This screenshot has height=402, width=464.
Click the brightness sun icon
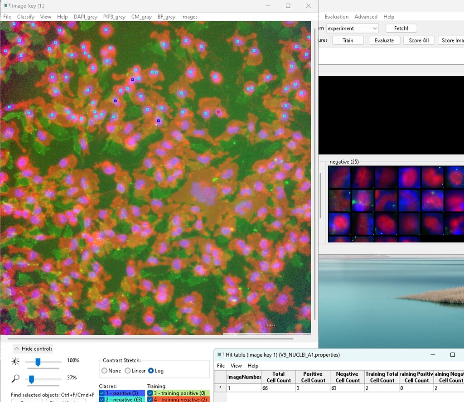click(x=14, y=361)
